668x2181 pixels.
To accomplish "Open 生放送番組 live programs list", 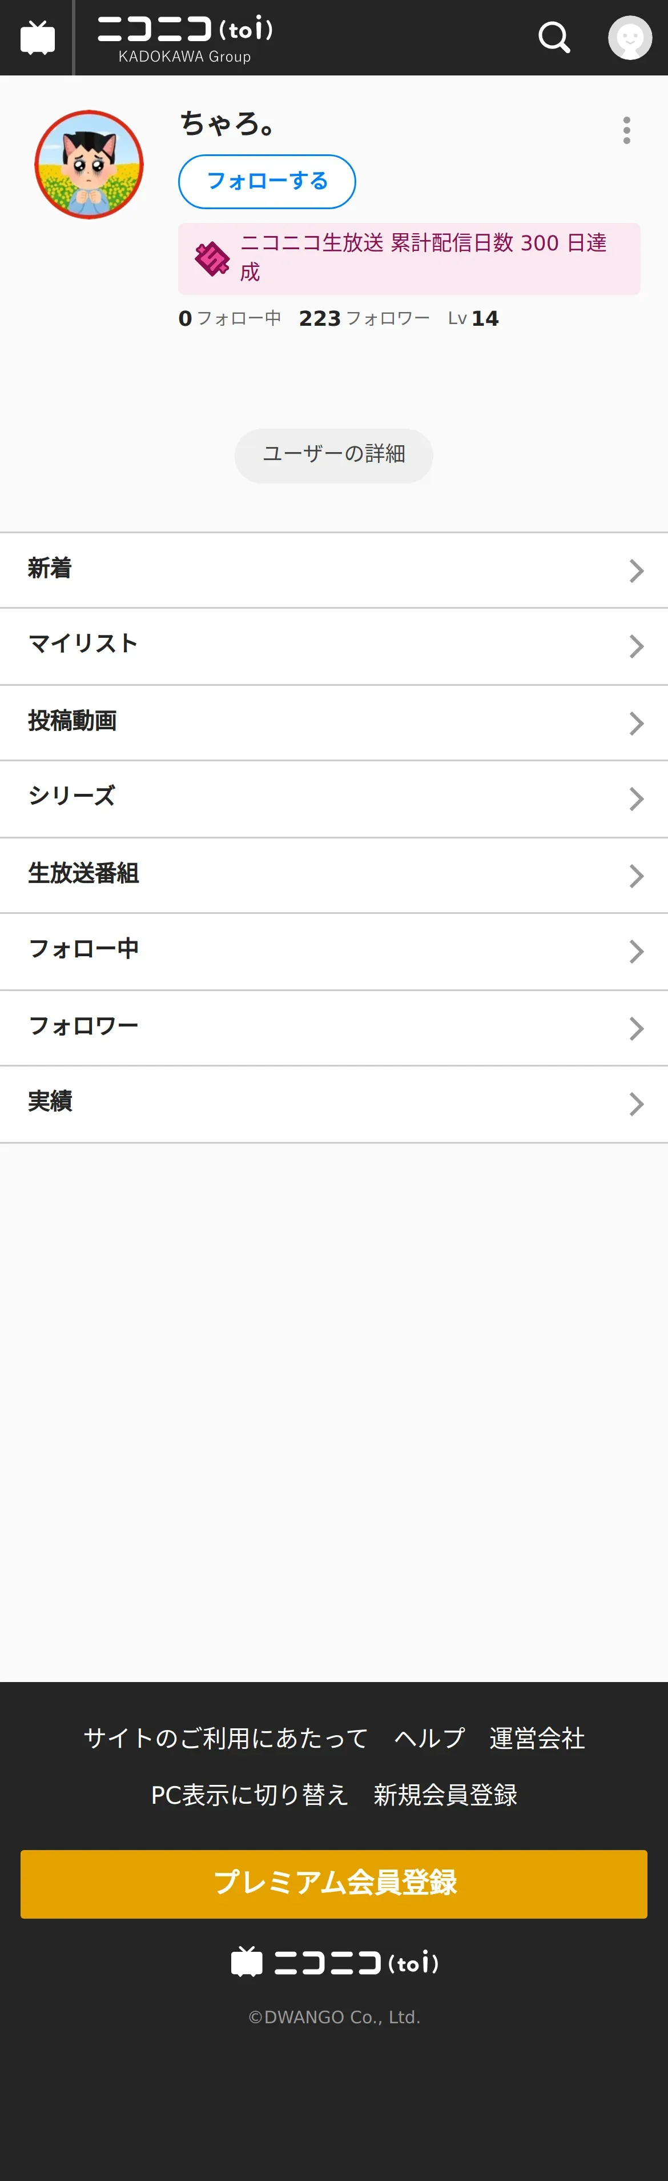I will (x=83, y=874).
